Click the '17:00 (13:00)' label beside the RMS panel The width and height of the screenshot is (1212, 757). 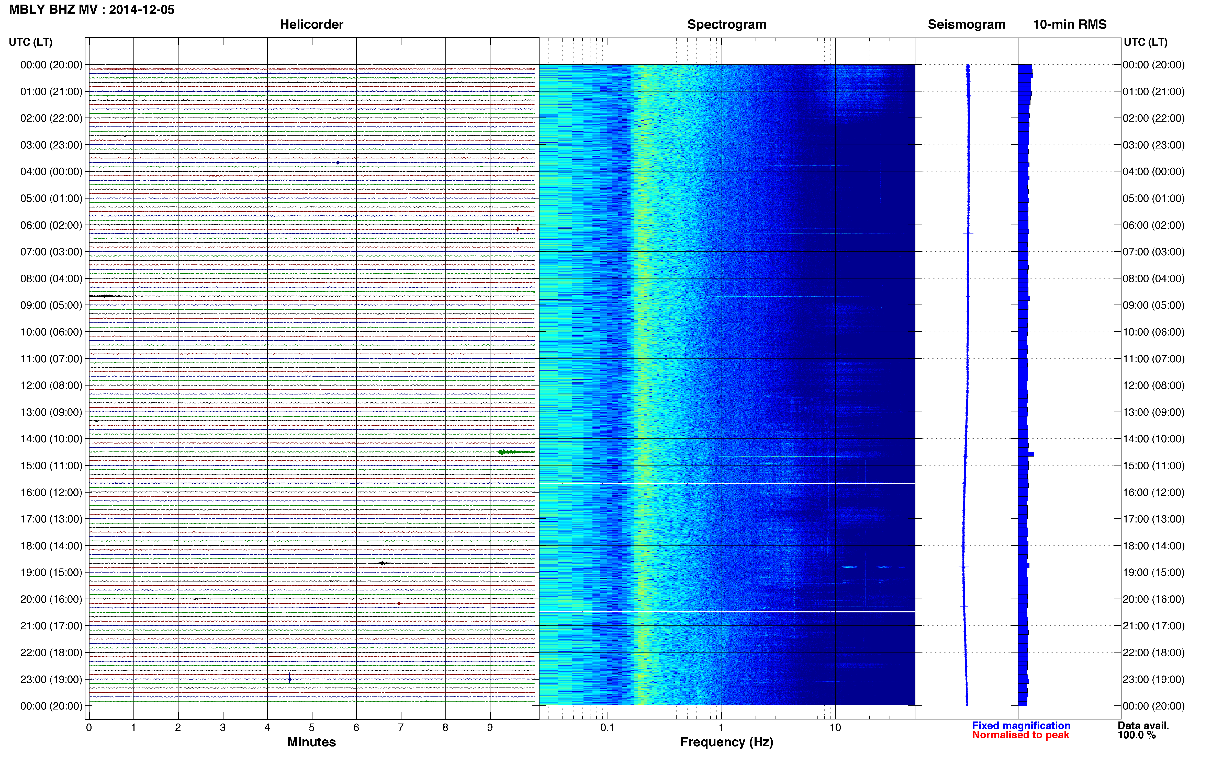pos(1153,519)
